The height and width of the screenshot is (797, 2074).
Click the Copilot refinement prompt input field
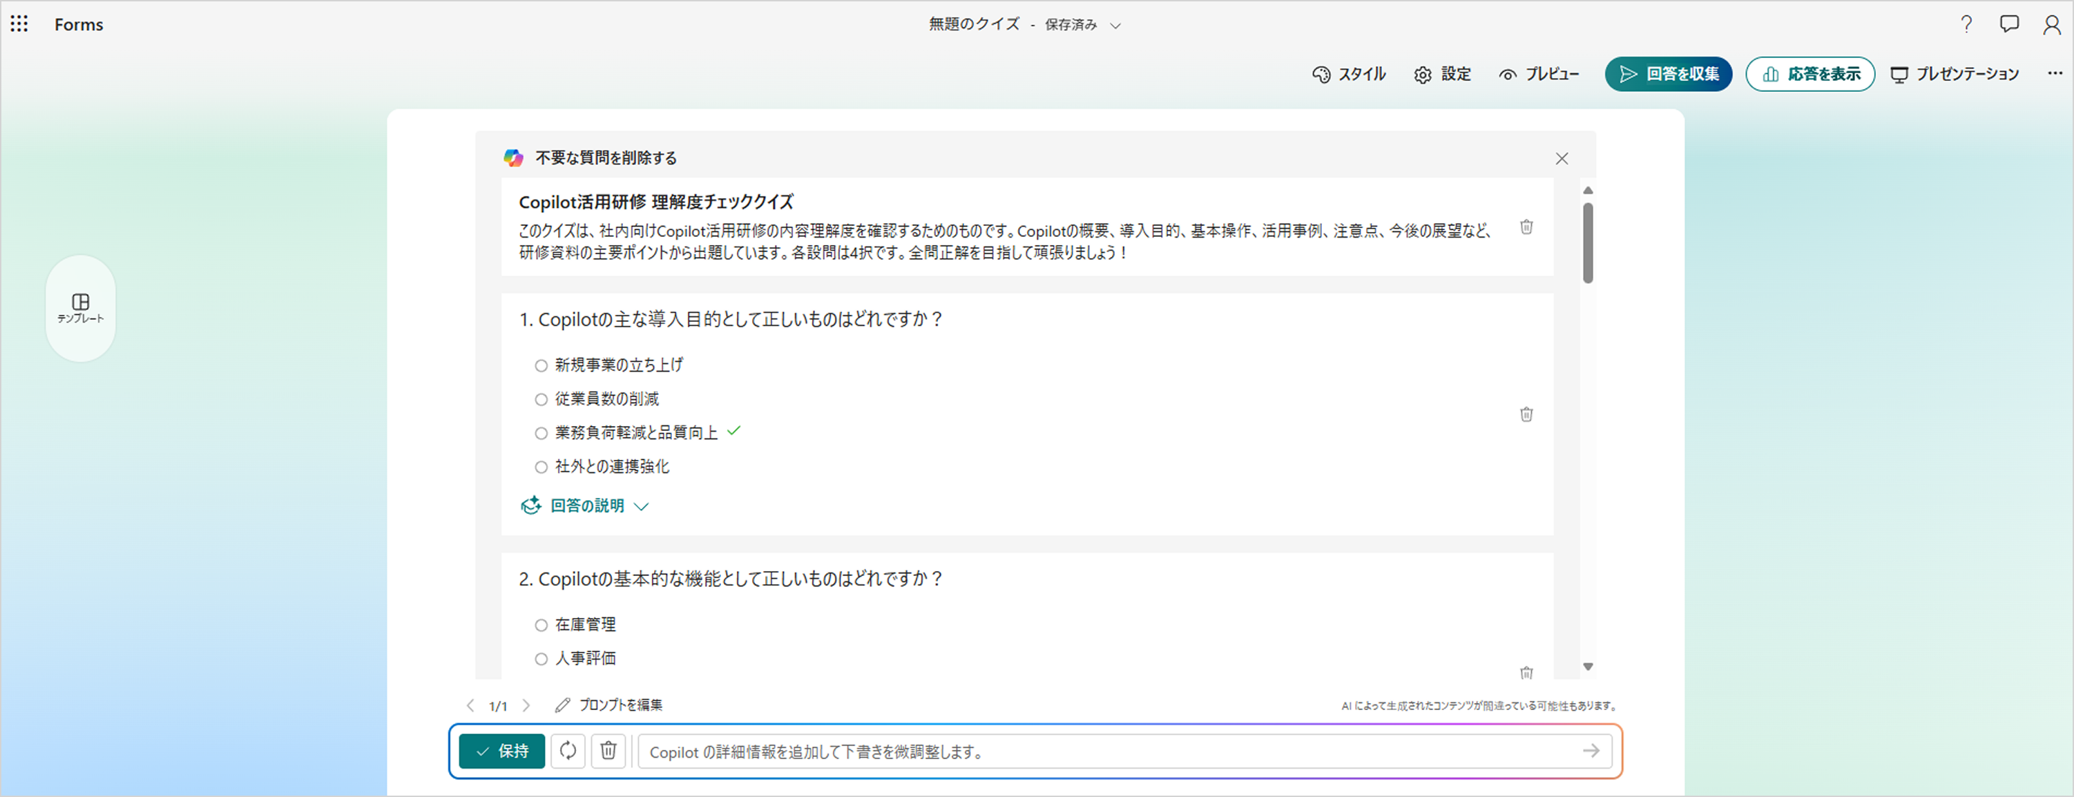click(1111, 752)
